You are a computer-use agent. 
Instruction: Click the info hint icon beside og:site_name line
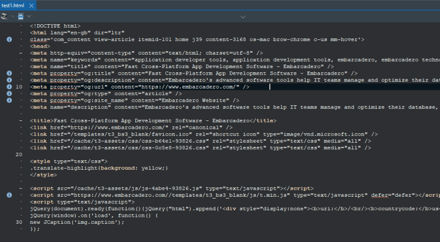click(9, 100)
